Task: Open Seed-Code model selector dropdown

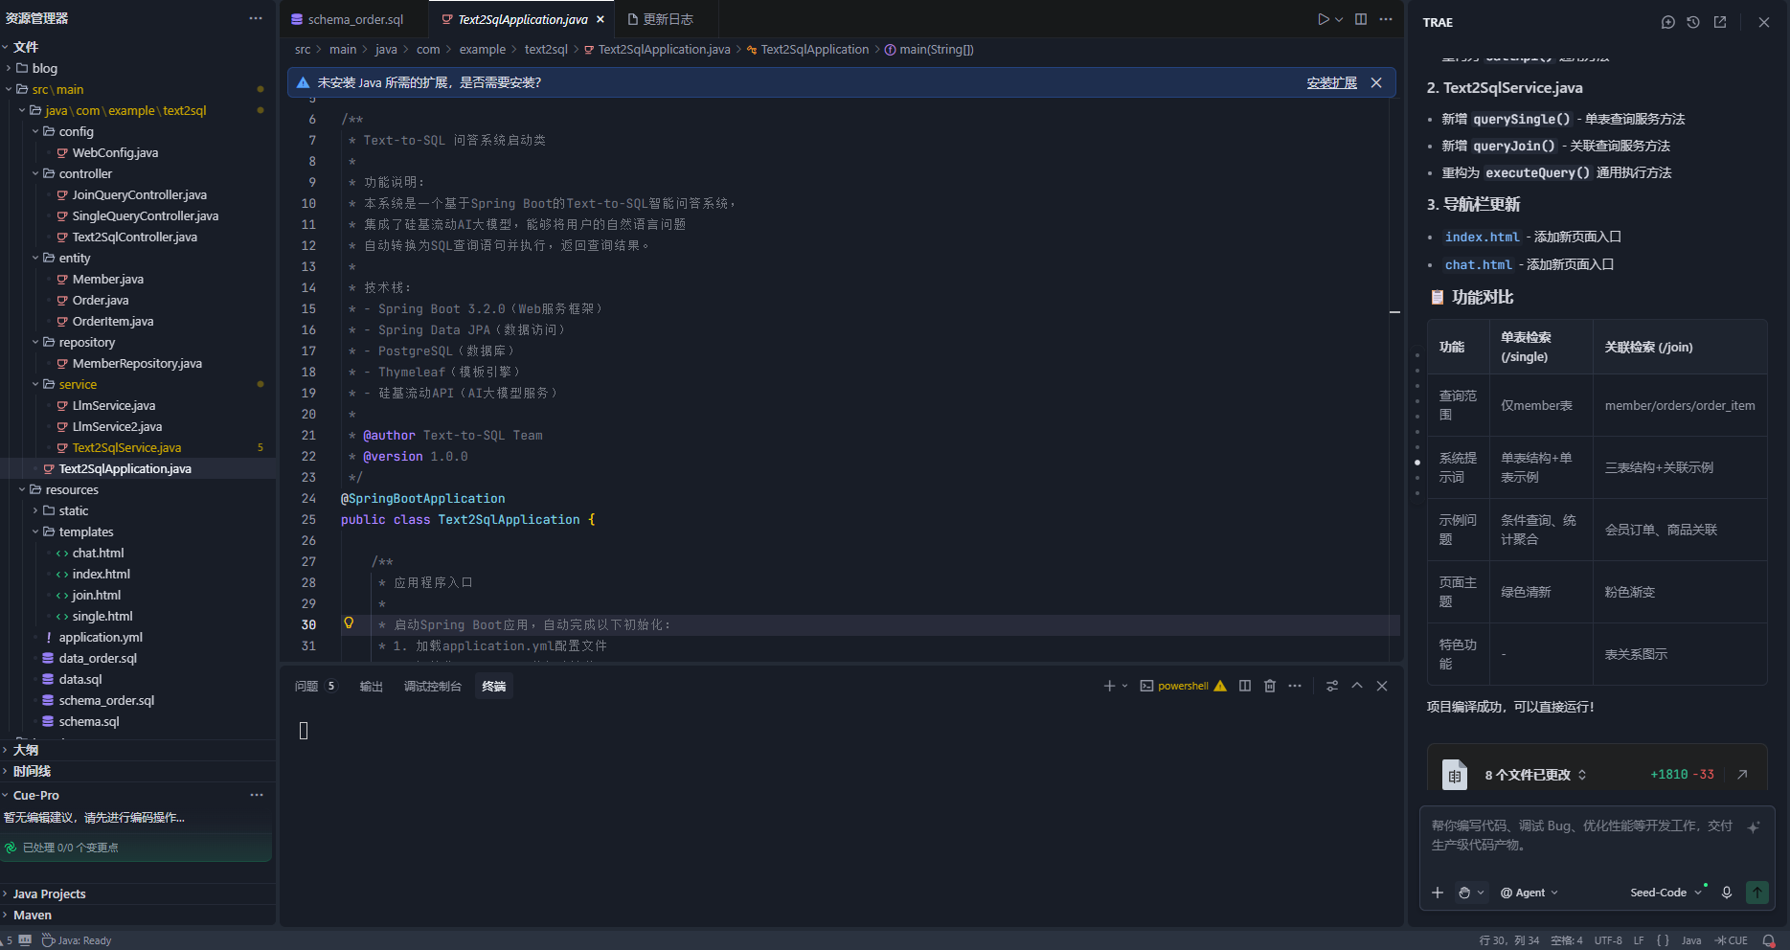Action: coord(1666,893)
